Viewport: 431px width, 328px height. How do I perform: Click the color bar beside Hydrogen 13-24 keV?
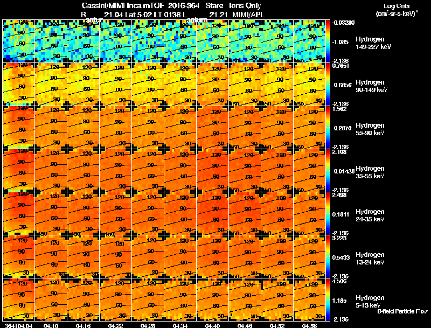[328, 256]
